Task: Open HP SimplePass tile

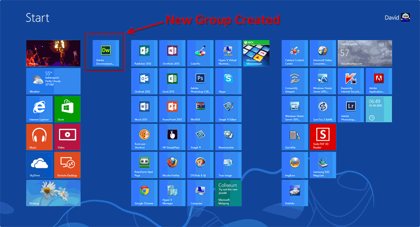Action: coord(172,137)
